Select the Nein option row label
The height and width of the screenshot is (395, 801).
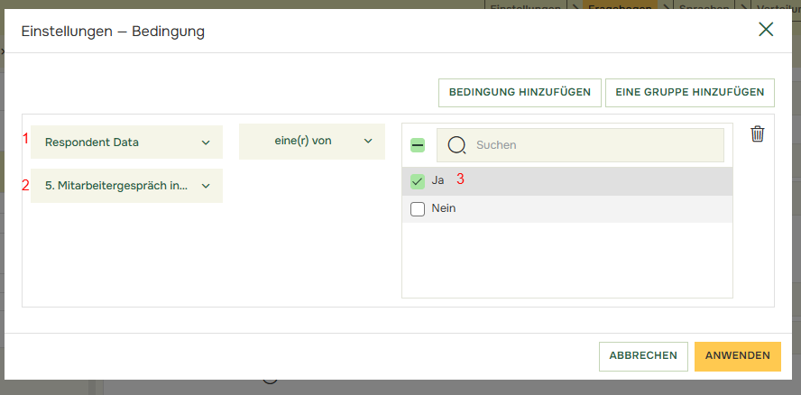(x=444, y=208)
